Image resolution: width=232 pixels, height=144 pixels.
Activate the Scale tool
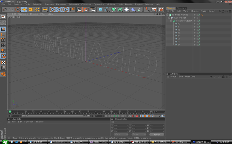click(31, 10)
